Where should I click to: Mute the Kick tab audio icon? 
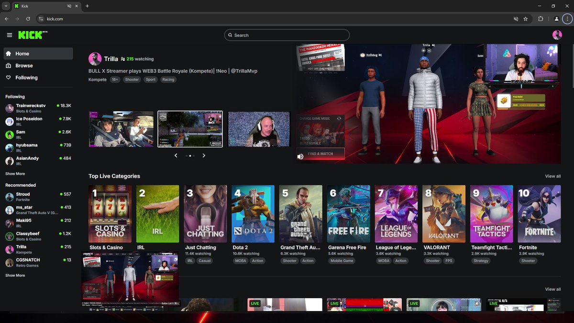[x=70, y=6]
